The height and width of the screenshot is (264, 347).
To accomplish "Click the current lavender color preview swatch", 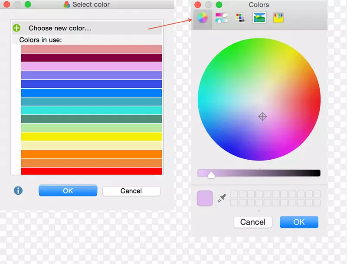I will [205, 199].
